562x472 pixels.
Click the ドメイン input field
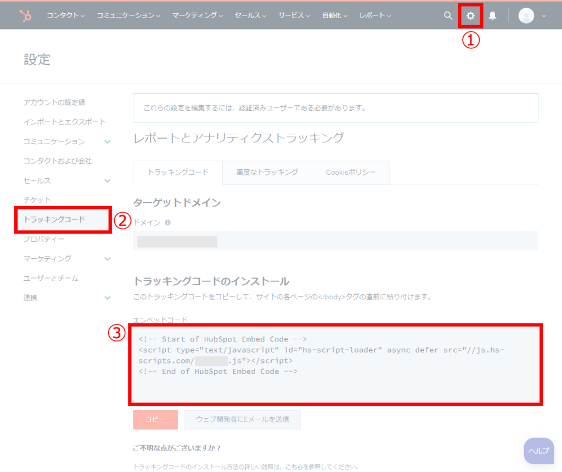[x=335, y=241]
